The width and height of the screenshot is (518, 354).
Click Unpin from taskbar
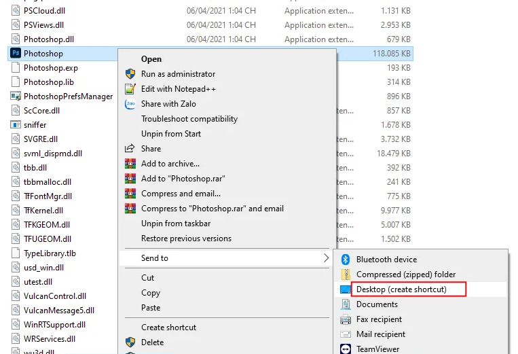(175, 224)
